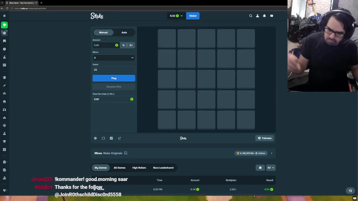Halve the bet with ½ button
Screen dimensions: 358x201
(x=123, y=45)
